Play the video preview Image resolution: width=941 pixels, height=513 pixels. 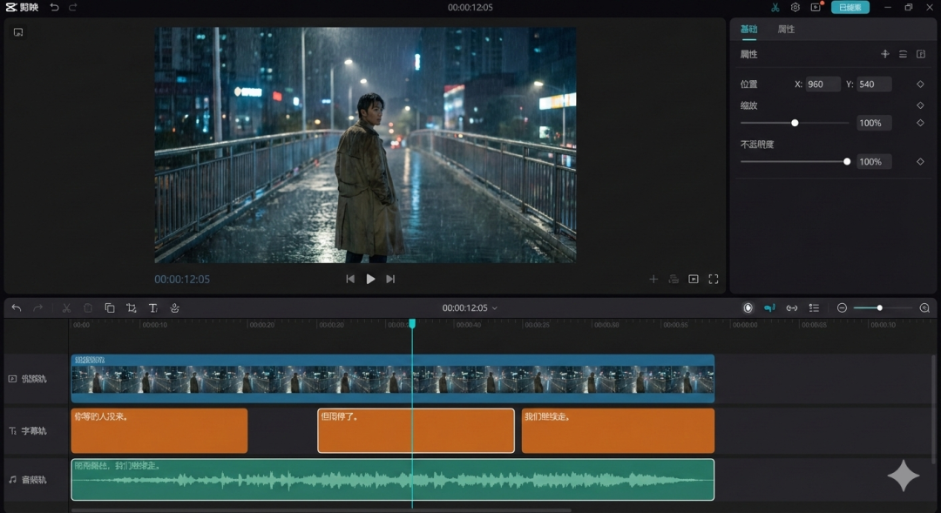370,280
